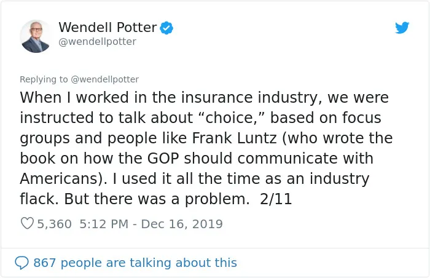Click the blue verified badge

click(x=166, y=28)
